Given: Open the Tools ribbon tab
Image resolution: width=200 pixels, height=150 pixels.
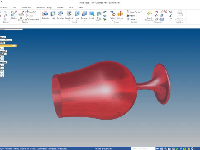Looking at the screenshot, I should click(71, 7).
